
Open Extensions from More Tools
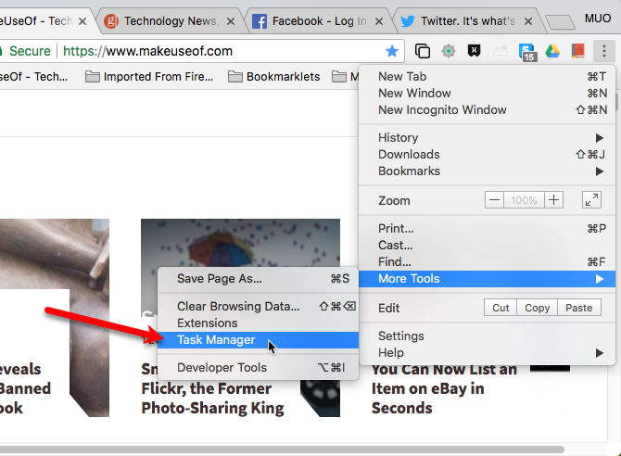point(259,323)
